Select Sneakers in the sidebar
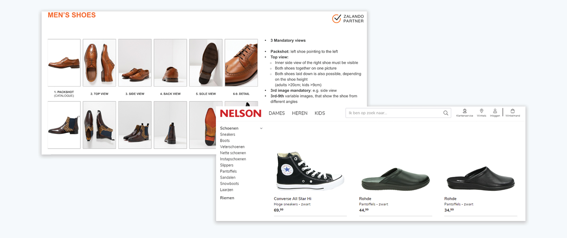 227,134
